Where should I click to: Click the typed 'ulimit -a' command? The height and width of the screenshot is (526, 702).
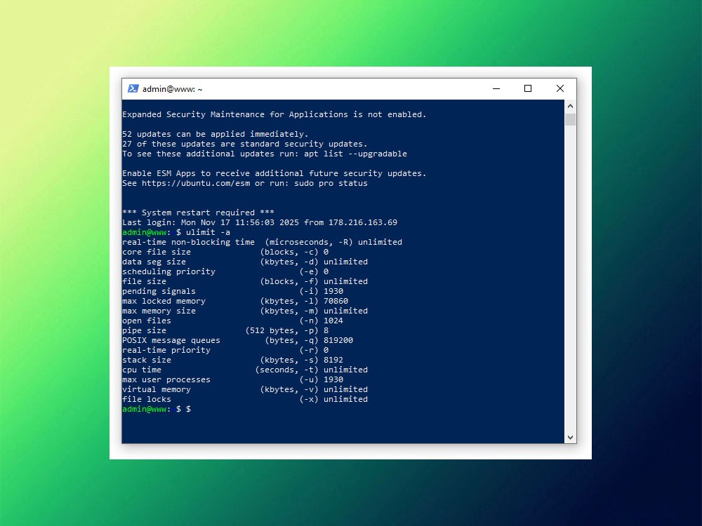208,232
